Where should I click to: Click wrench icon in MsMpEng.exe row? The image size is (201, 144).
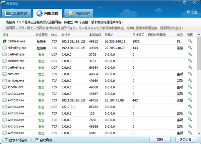(190, 48)
